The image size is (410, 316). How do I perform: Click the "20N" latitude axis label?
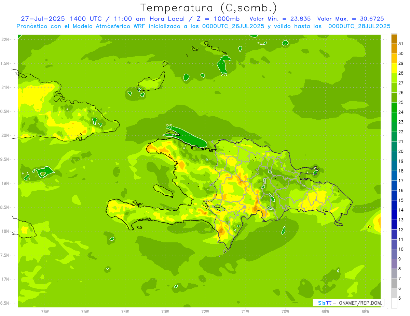pos(5,135)
